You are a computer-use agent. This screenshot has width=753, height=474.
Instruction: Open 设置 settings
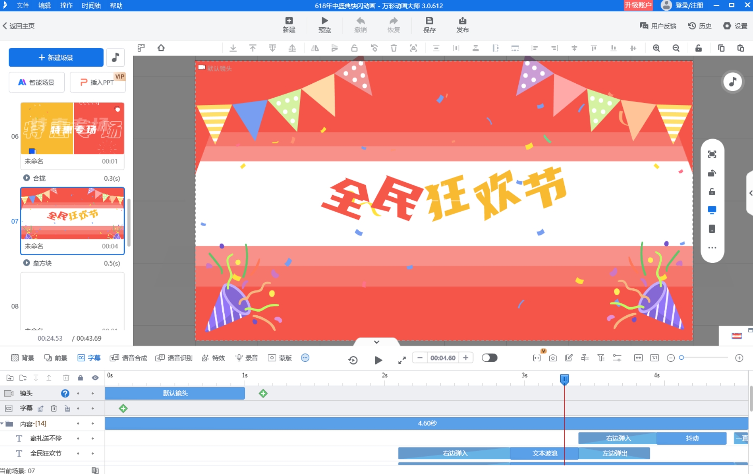735,26
